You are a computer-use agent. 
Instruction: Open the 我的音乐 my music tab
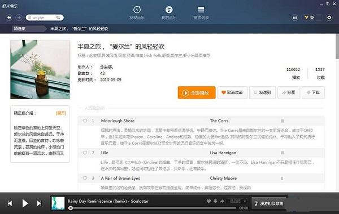tap(169, 13)
